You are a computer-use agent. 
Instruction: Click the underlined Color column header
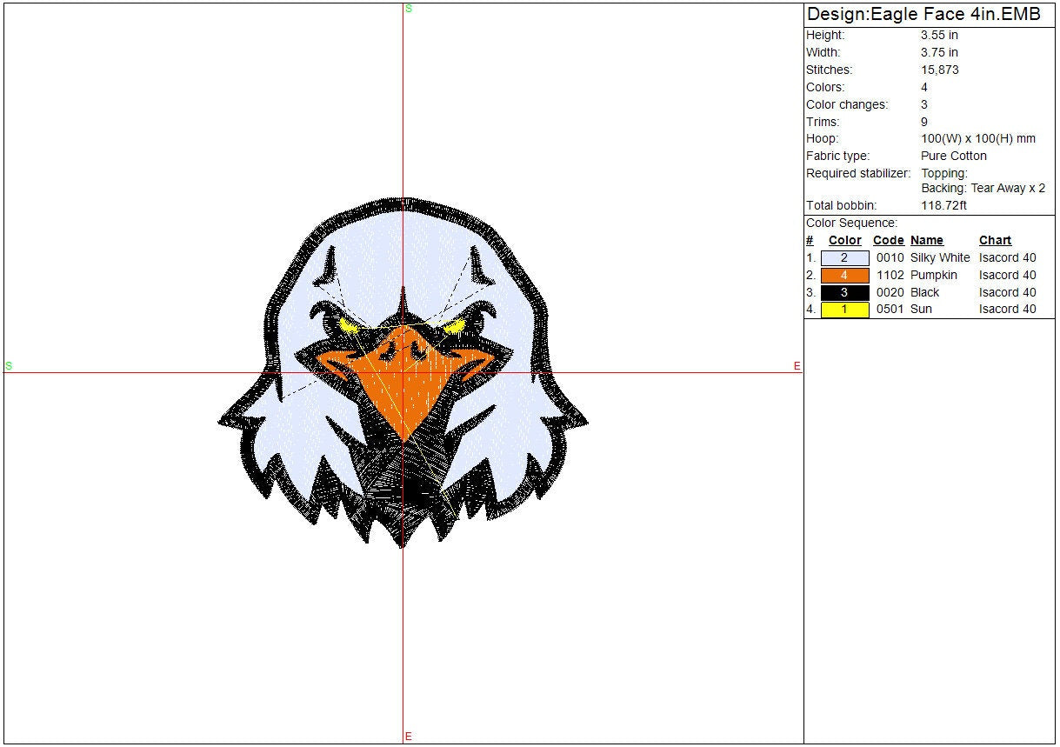coord(844,241)
